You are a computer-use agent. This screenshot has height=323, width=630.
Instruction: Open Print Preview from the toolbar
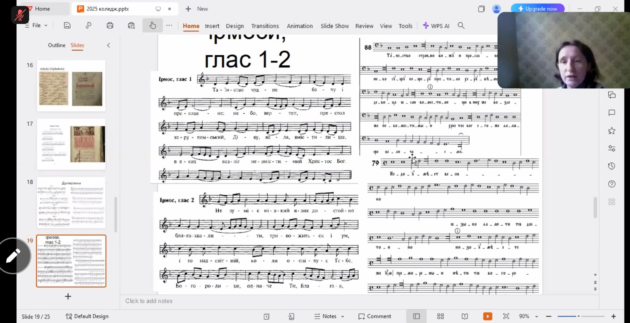pos(132,26)
